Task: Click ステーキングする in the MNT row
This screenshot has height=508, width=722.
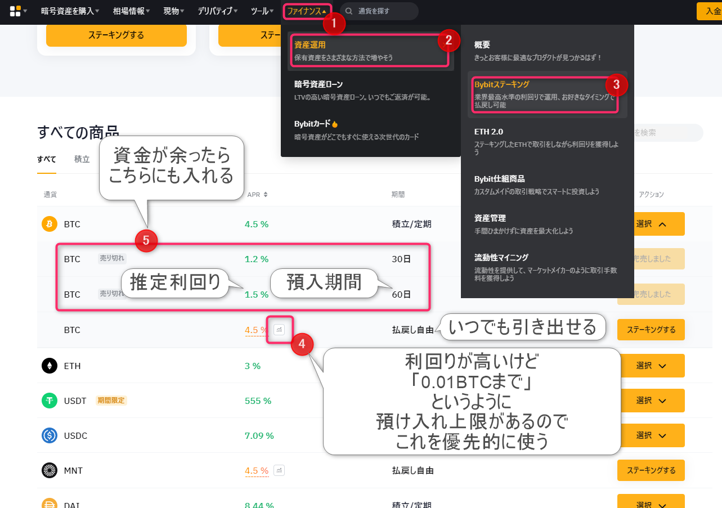Action: pyautogui.click(x=651, y=470)
